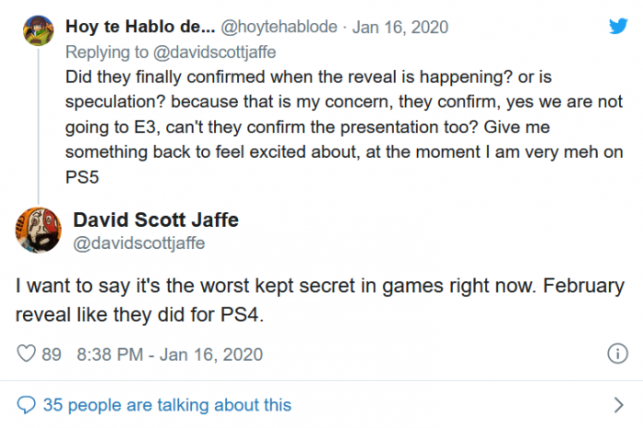Click the 89 likes count
This screenshot has height=428, width=643.
[51, 354]
